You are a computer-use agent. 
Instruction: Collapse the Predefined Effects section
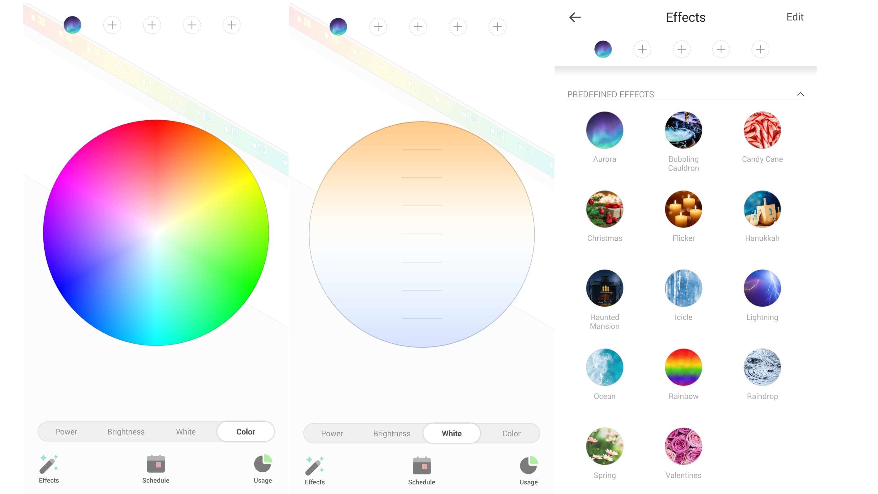tap(801, 95)
